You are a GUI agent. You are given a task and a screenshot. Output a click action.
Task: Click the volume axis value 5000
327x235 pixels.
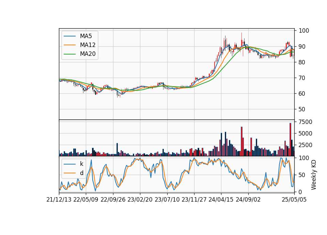coord(305,134)
